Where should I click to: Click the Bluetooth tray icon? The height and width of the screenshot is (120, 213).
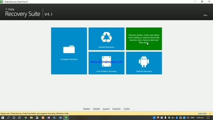tap(177, 118)
